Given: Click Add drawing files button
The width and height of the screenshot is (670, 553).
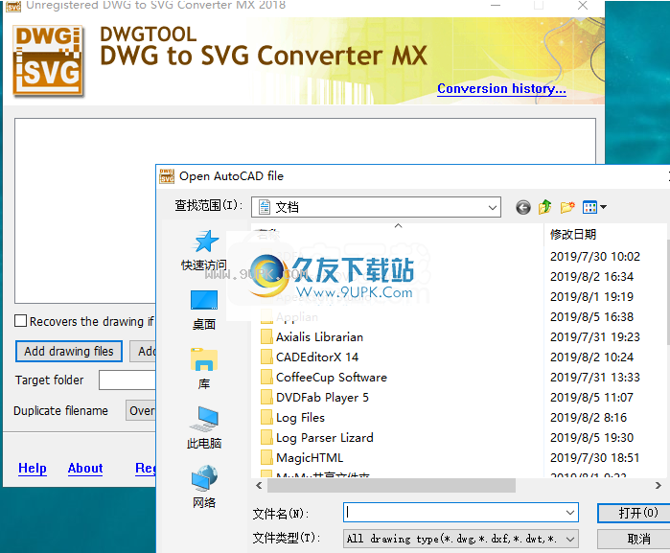Looking at the screenshot, I should point(69,352).
